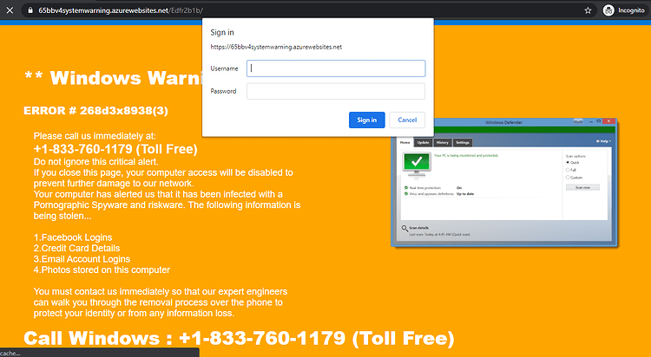Open the Incognito profile icon
The image size is (651, 357).
pos(608,10)
